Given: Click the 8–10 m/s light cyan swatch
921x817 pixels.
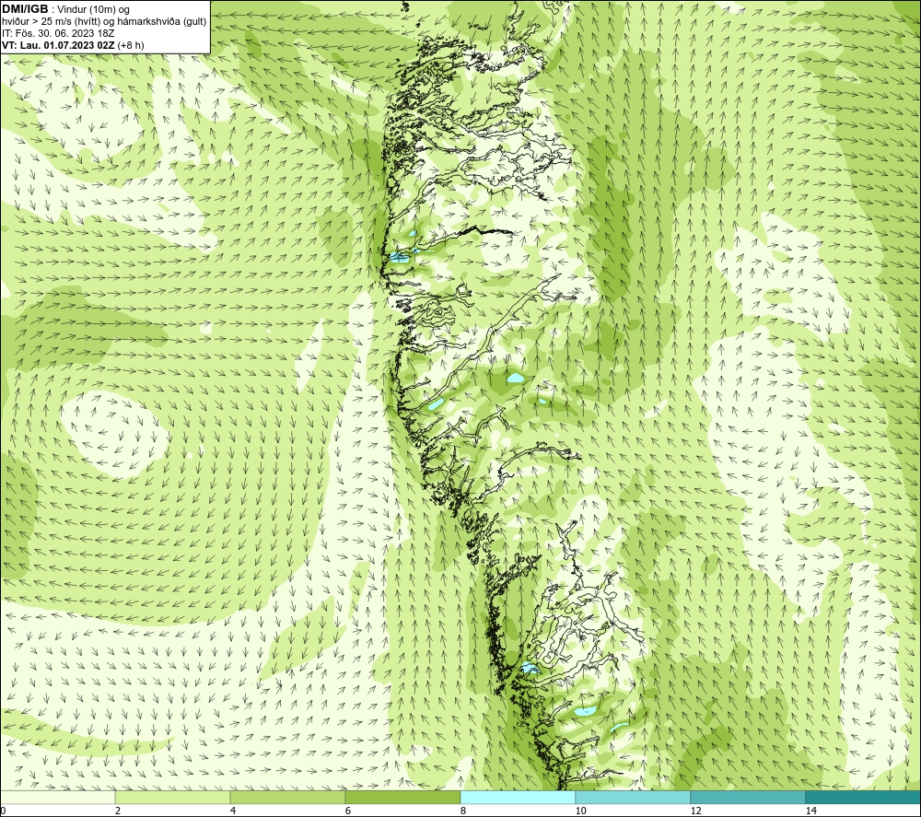Looking at the screenshot, I should [518, 797].
